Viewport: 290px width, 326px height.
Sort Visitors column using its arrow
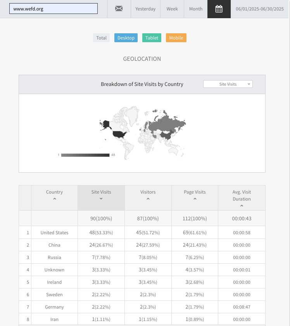[x=148, y=199]
